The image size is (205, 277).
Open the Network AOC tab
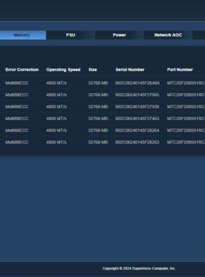pos(168,35)
